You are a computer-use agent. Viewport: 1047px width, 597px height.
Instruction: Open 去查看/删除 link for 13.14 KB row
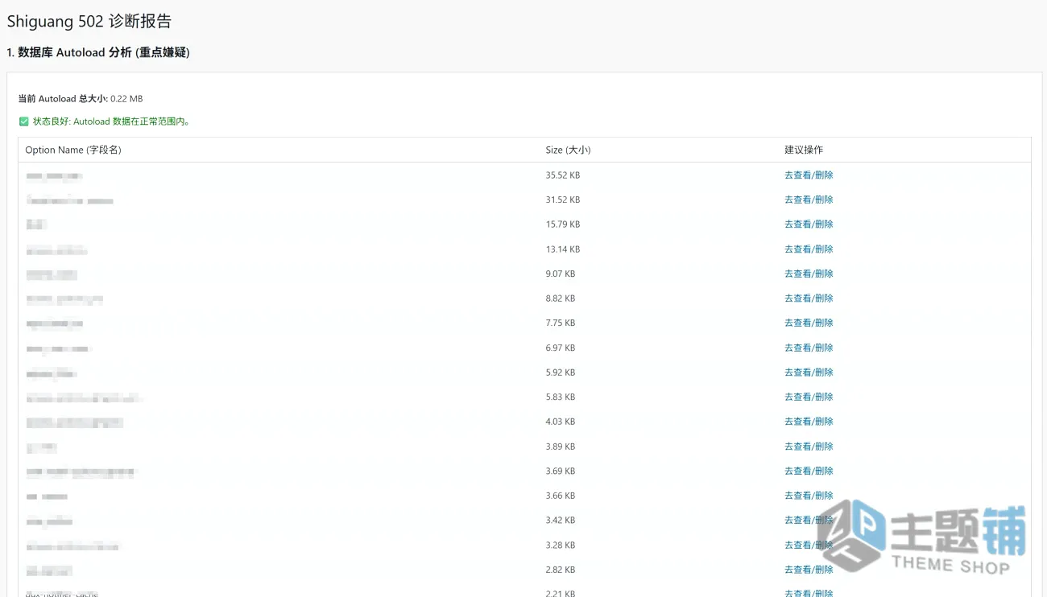point(809,249)
